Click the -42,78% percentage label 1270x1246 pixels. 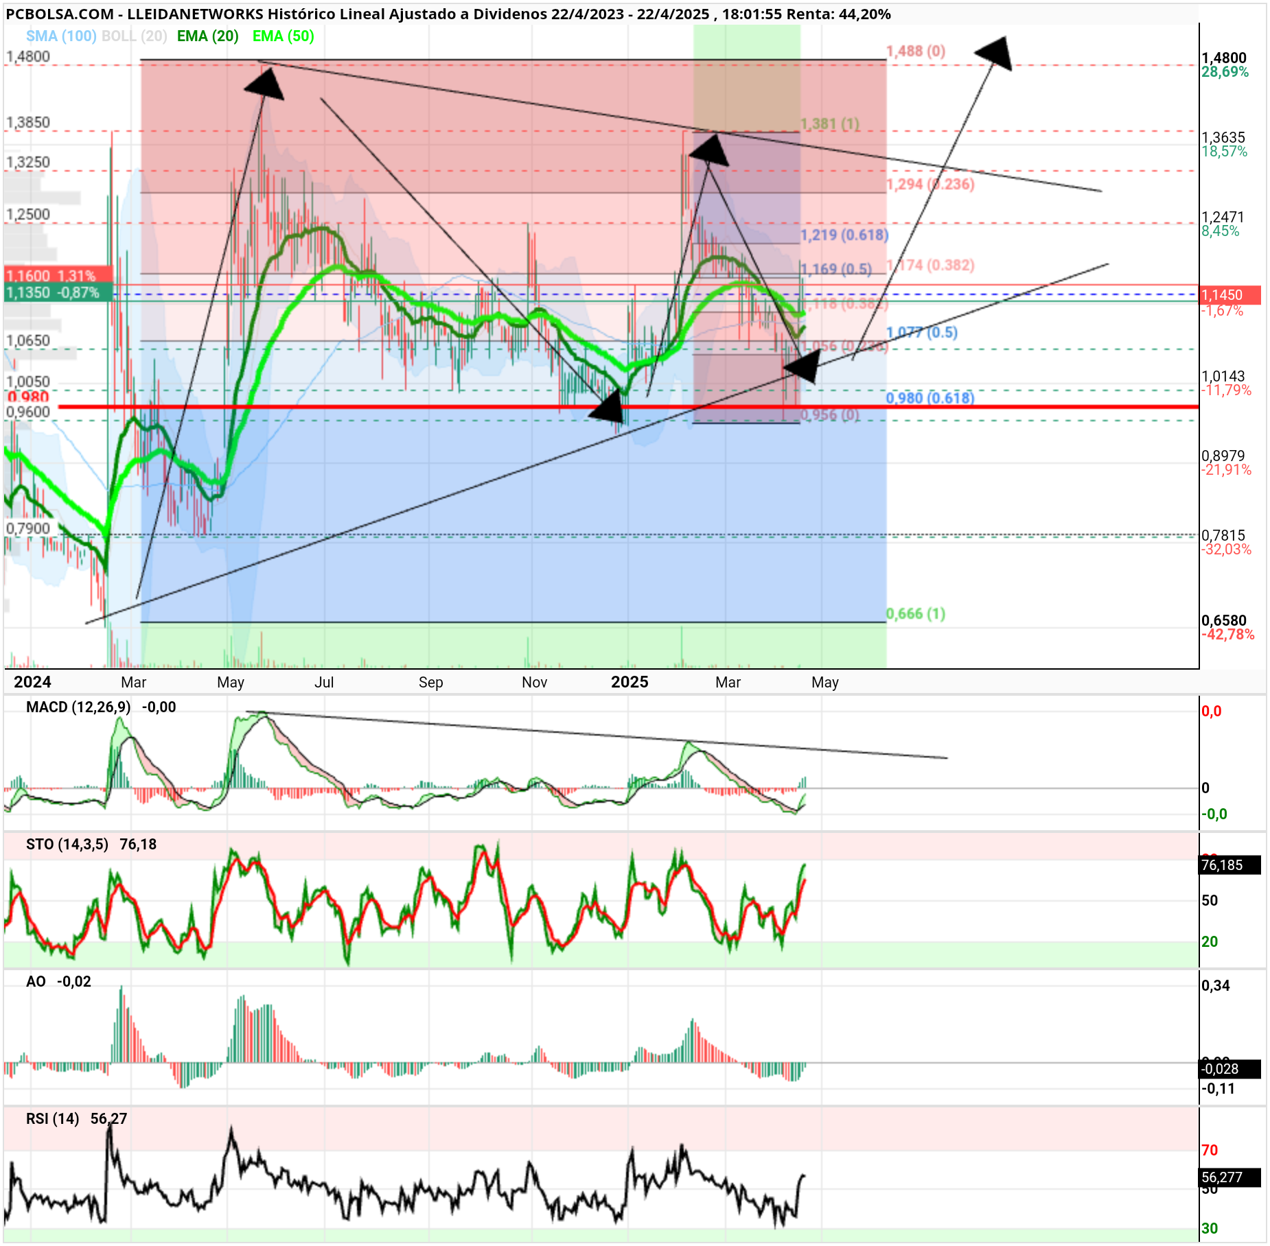point(1228,635)
